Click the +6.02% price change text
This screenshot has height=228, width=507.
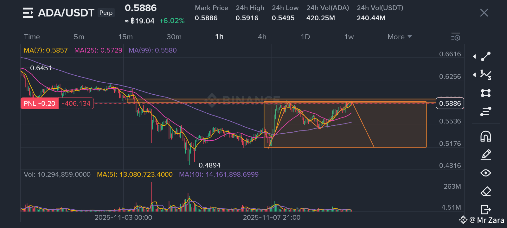coord(172,21)
